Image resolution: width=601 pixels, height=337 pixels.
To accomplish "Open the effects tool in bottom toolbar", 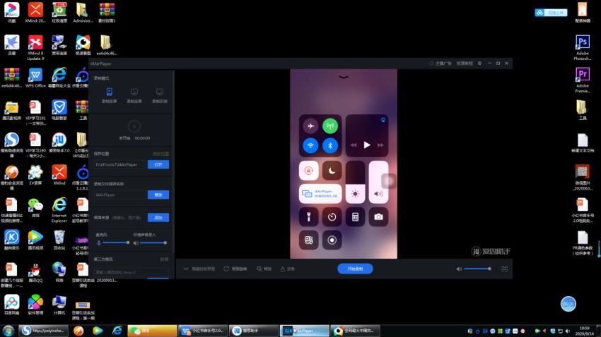I will [x=264, y=269].
